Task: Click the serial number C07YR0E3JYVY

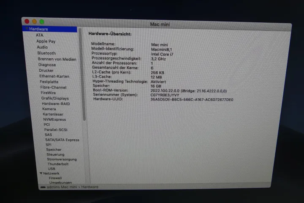Action: (x=165, y=95)
